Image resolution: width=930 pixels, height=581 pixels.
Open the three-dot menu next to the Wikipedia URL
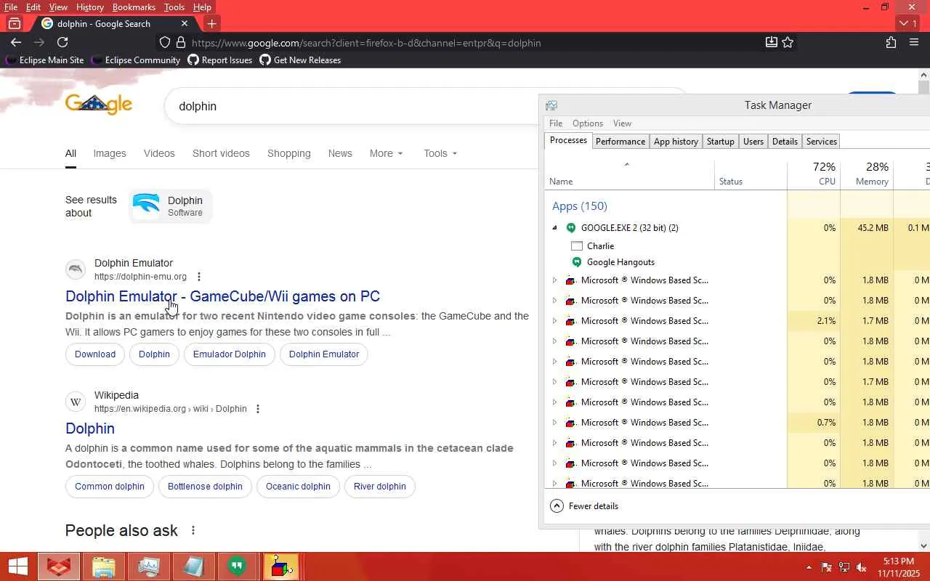pos(257,408)
